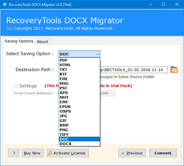Minimize the DOCX Migrator window
Screen dimensions: 184x166
coord(151,4)
